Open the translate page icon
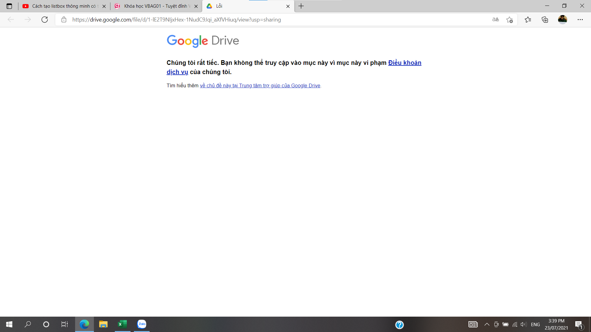The width and height of the screenshot is (591, 332). pos(496,20)
